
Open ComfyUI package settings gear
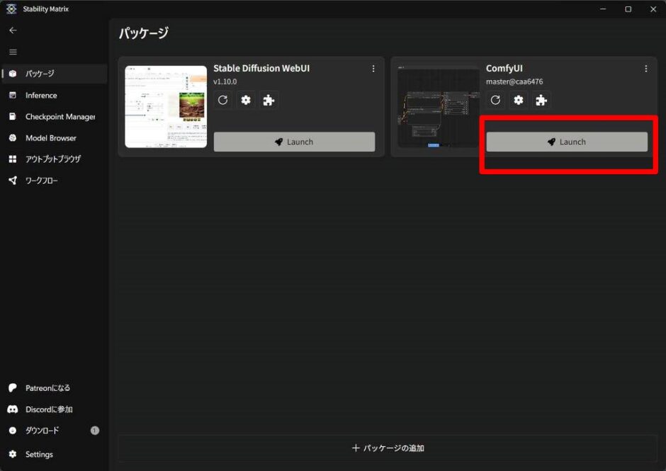518,100
